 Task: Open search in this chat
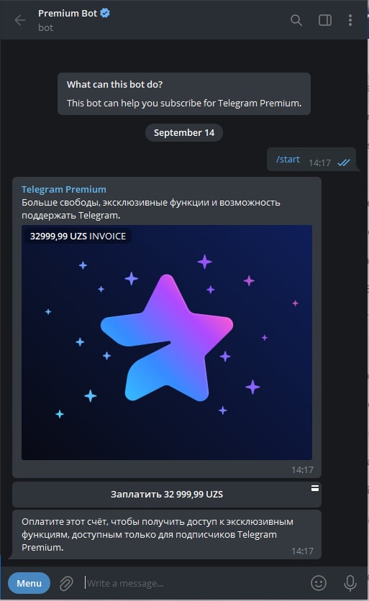(296, 20)
